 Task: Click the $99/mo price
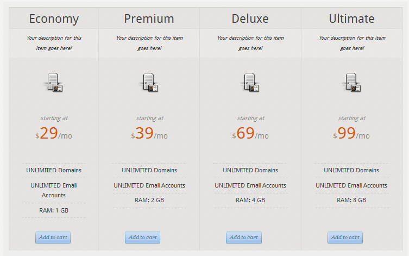point(351,133)
